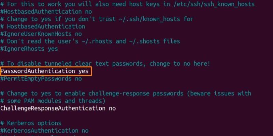The height and width of the screenshot is (136, 273).
Task: Click the ~/.shosts text in the comment
Action: click(145, 41)
